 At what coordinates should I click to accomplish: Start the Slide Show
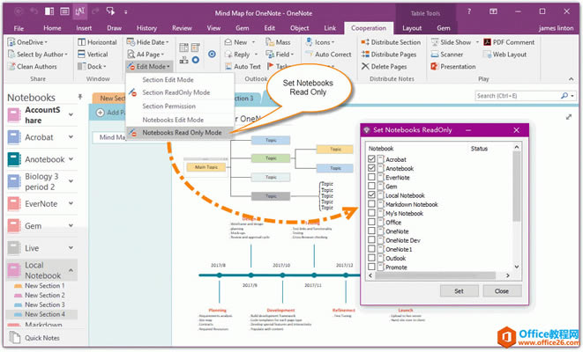tap(454, 42)
